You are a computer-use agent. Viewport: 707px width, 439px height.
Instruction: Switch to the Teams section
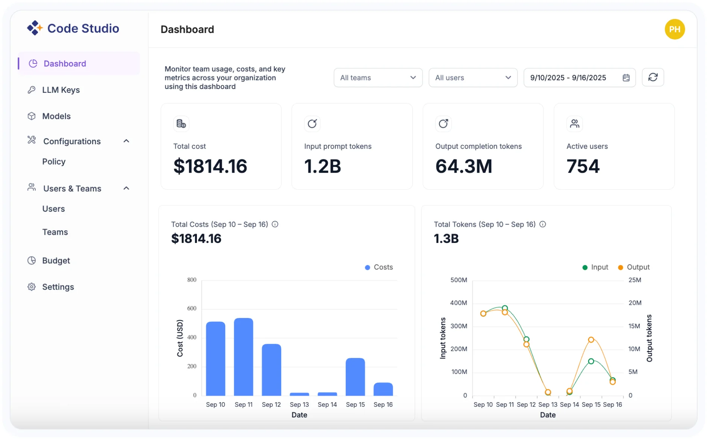(55, 232)
